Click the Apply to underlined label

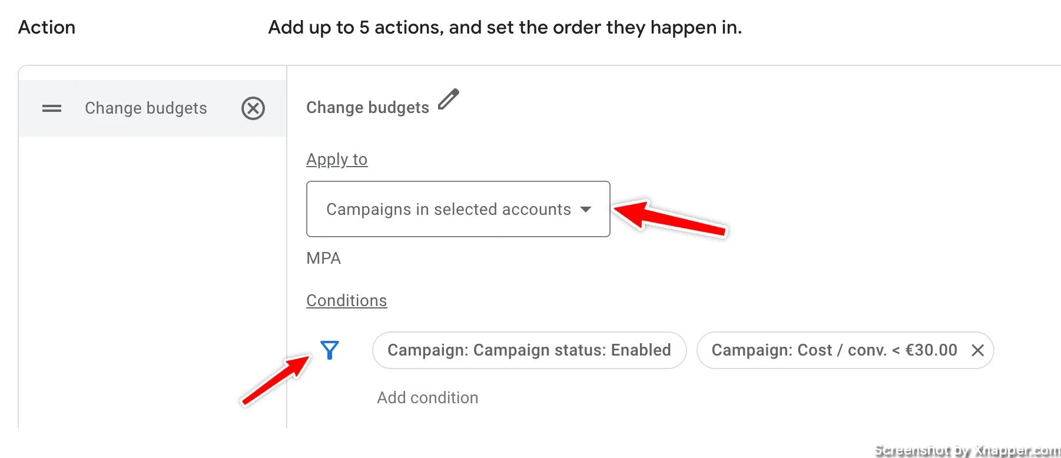tap(337, 160)
